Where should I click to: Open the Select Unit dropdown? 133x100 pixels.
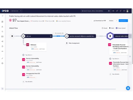tap(16, 11)
